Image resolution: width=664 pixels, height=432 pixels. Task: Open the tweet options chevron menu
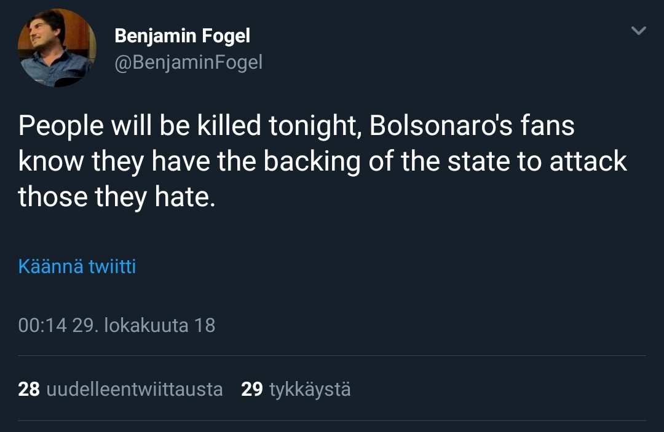(639, 31)
